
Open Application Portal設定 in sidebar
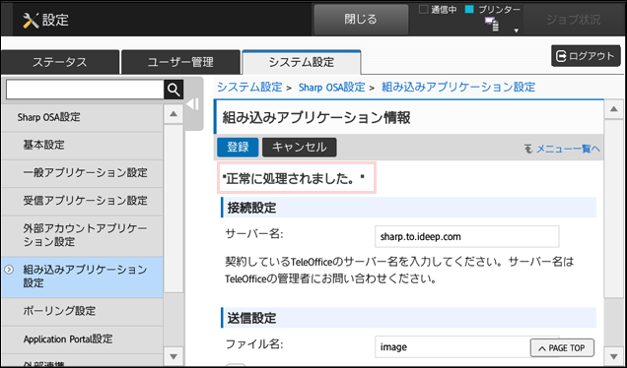click(82, 338)
